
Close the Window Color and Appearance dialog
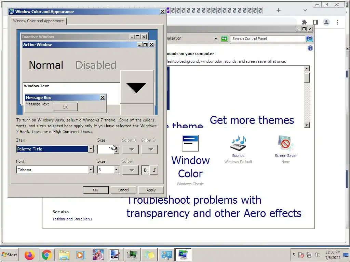pyautogui.click(x=162, y=11)
